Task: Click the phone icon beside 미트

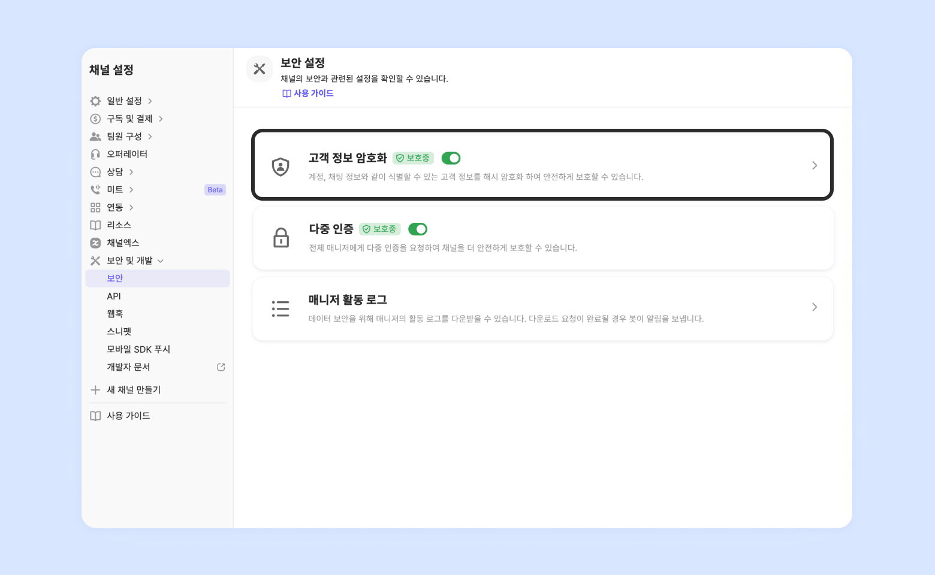Action: [95, 190]
